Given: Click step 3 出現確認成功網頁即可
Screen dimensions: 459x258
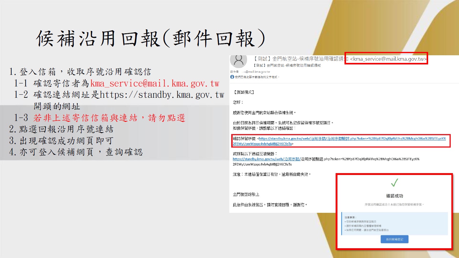Looking at the screenshot, I should 61,141.
